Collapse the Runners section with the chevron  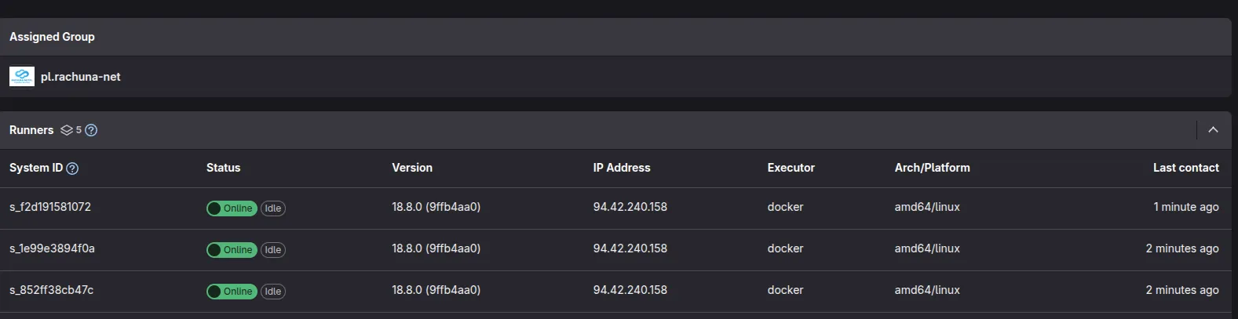(1213, 130)
